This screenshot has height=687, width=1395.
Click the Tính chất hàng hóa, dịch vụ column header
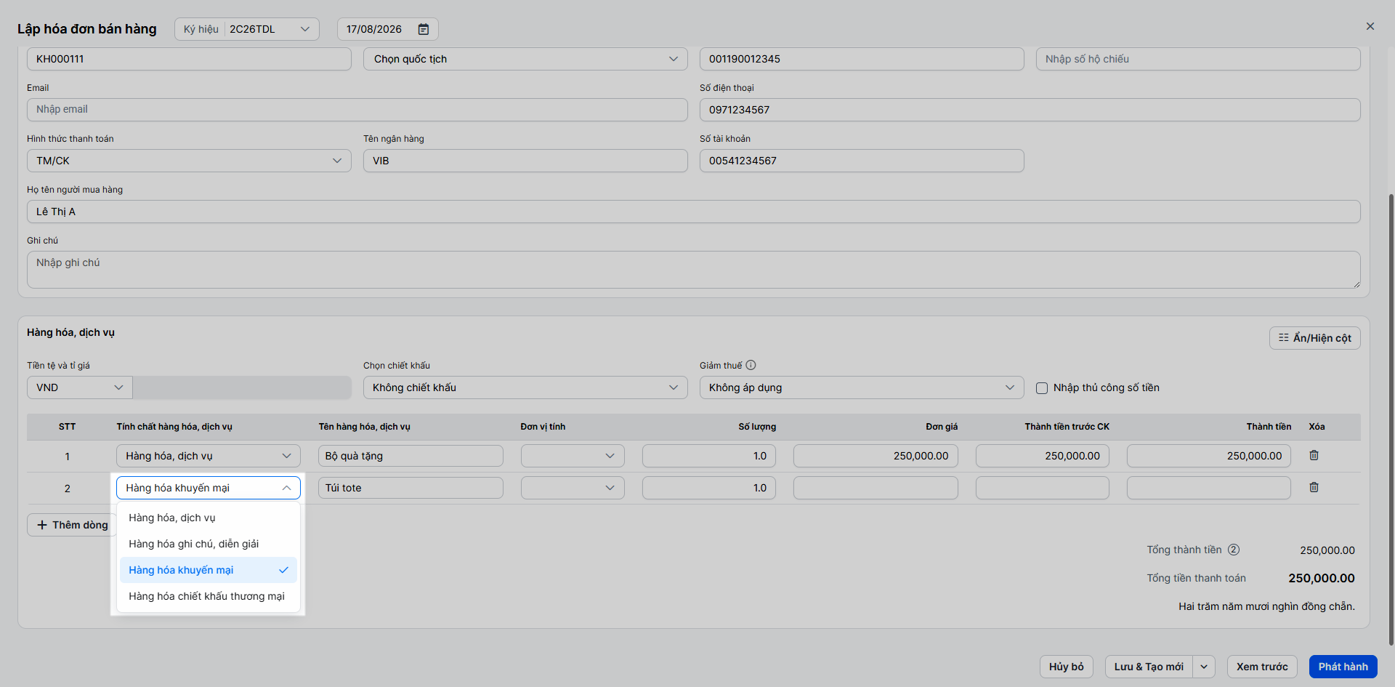click(174, 427)
